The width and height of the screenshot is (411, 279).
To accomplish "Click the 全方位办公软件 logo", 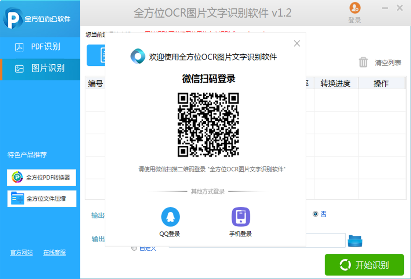I will (x=37, y=18).
